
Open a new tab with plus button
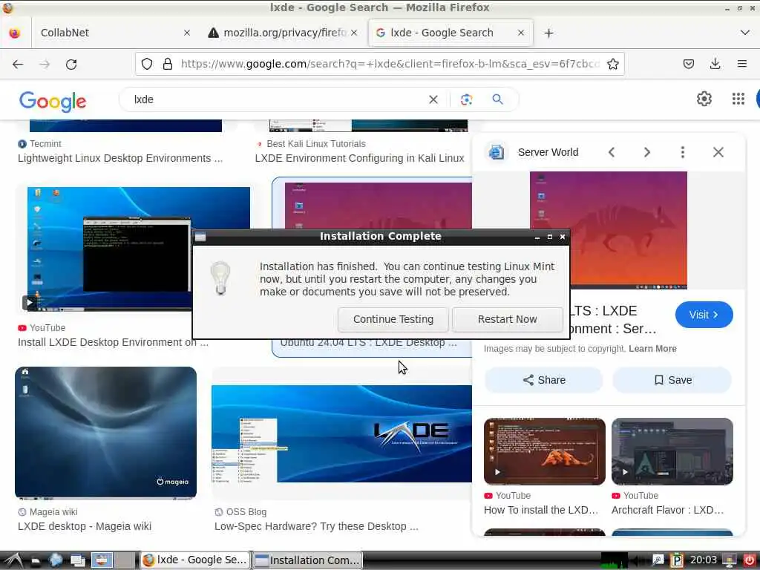pos(548,33)
